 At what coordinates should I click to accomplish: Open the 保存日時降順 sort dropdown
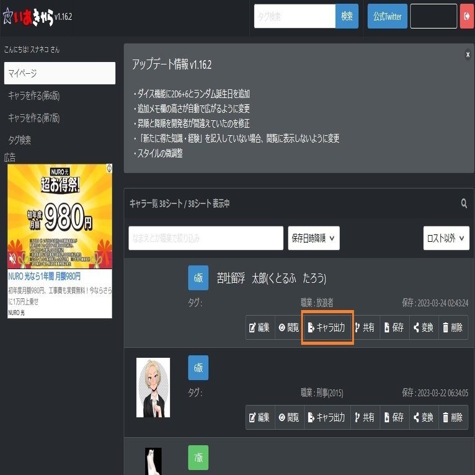314,238
